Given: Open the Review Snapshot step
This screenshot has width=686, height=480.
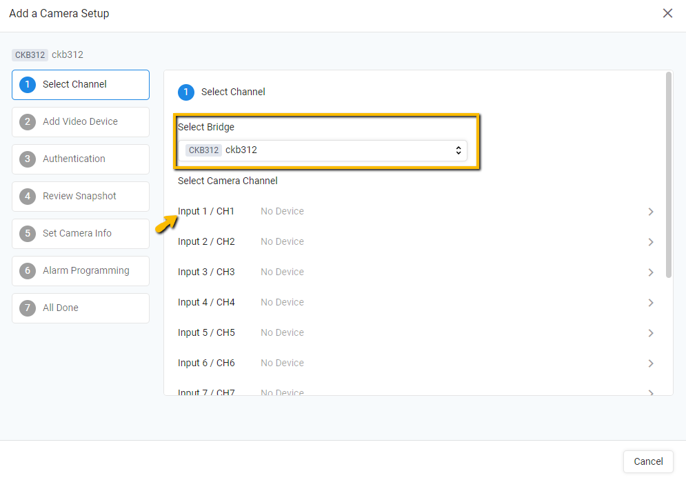Looking at the screenshot, I should 81,196.
